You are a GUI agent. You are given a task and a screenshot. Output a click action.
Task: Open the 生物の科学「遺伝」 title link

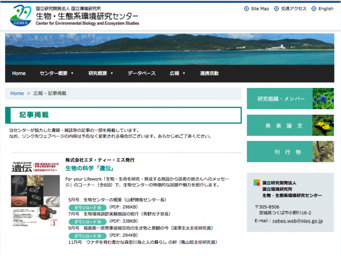click(x=90, y=168)
